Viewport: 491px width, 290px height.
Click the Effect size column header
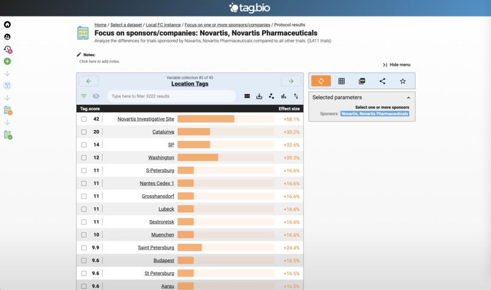[289, 108]
